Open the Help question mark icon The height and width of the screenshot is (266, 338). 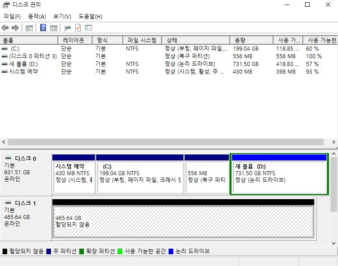pyautogui.click(x=43, y=28)
